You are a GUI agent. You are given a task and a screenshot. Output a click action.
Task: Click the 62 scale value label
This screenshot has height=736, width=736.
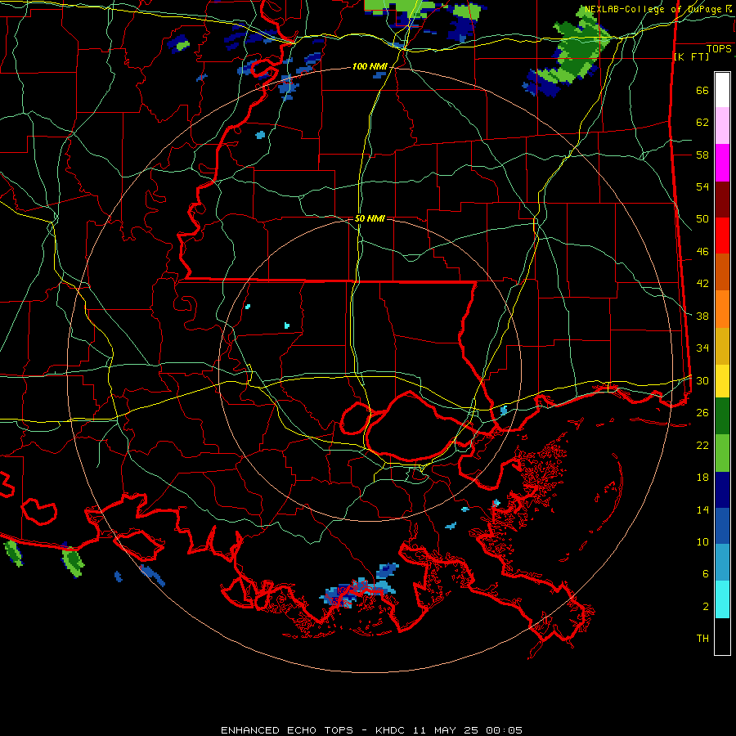click(702, 123)
